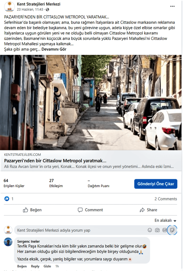Image resolution: width=183 pixels, height=271 pixels.
Task: Click the Comment button under the post
Action: click(90, 210)
